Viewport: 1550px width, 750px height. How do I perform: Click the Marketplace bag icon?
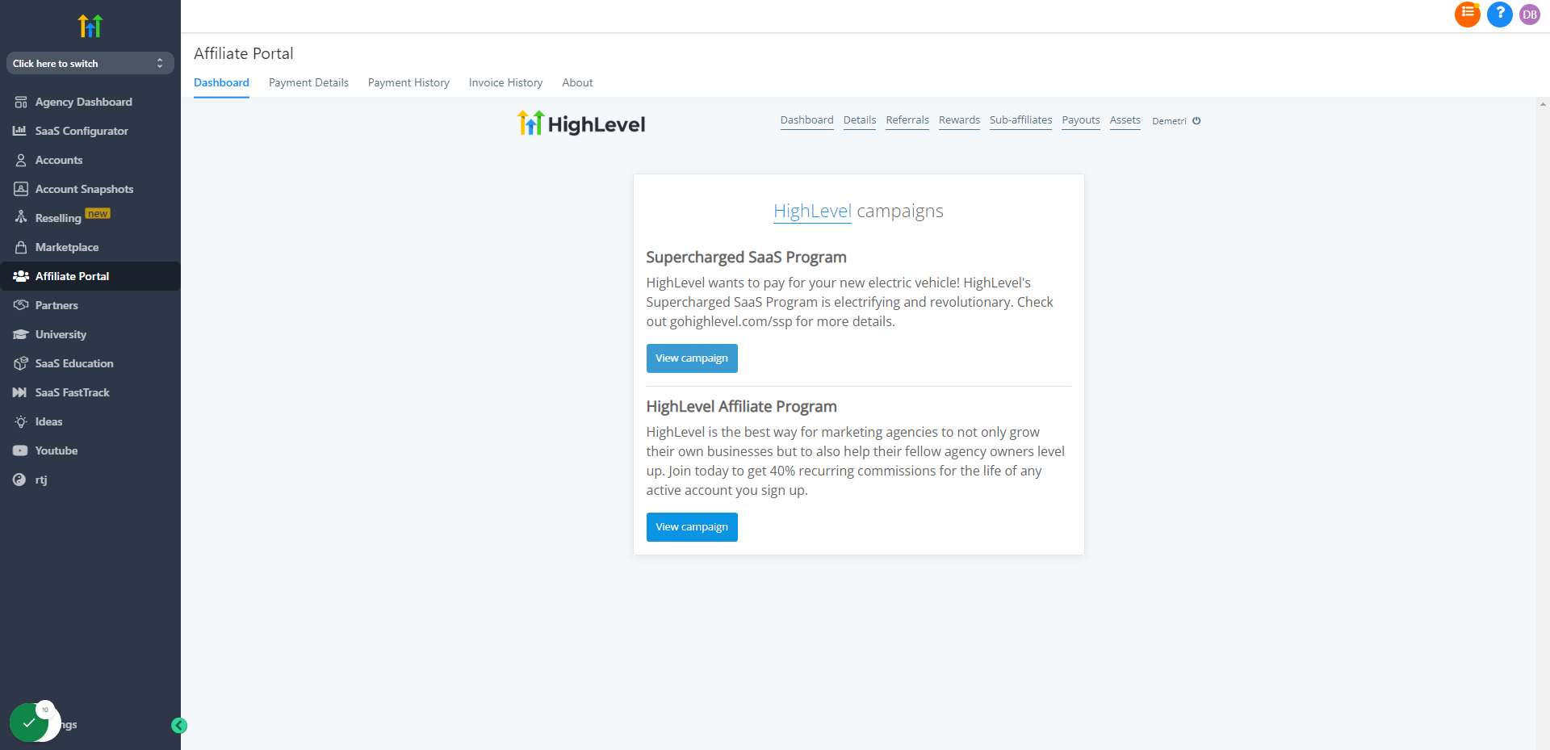(21, 247)
